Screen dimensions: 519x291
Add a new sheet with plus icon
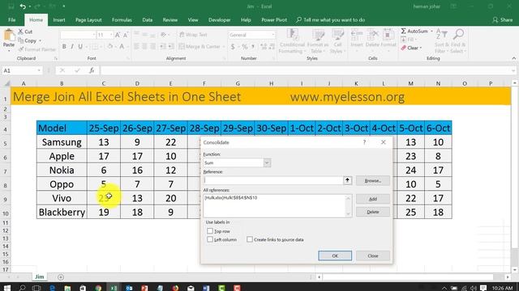click(61, 277)
